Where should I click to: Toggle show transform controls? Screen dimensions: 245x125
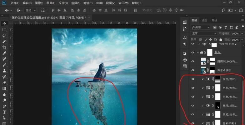coord(43,10)
